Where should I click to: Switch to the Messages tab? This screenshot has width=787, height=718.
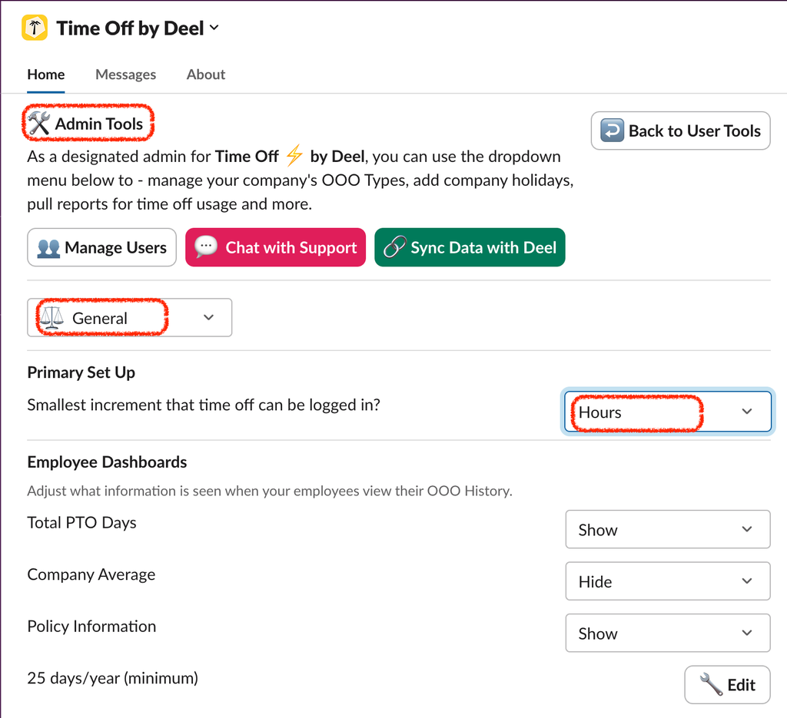pyautogui.click(x=125, y=74)
